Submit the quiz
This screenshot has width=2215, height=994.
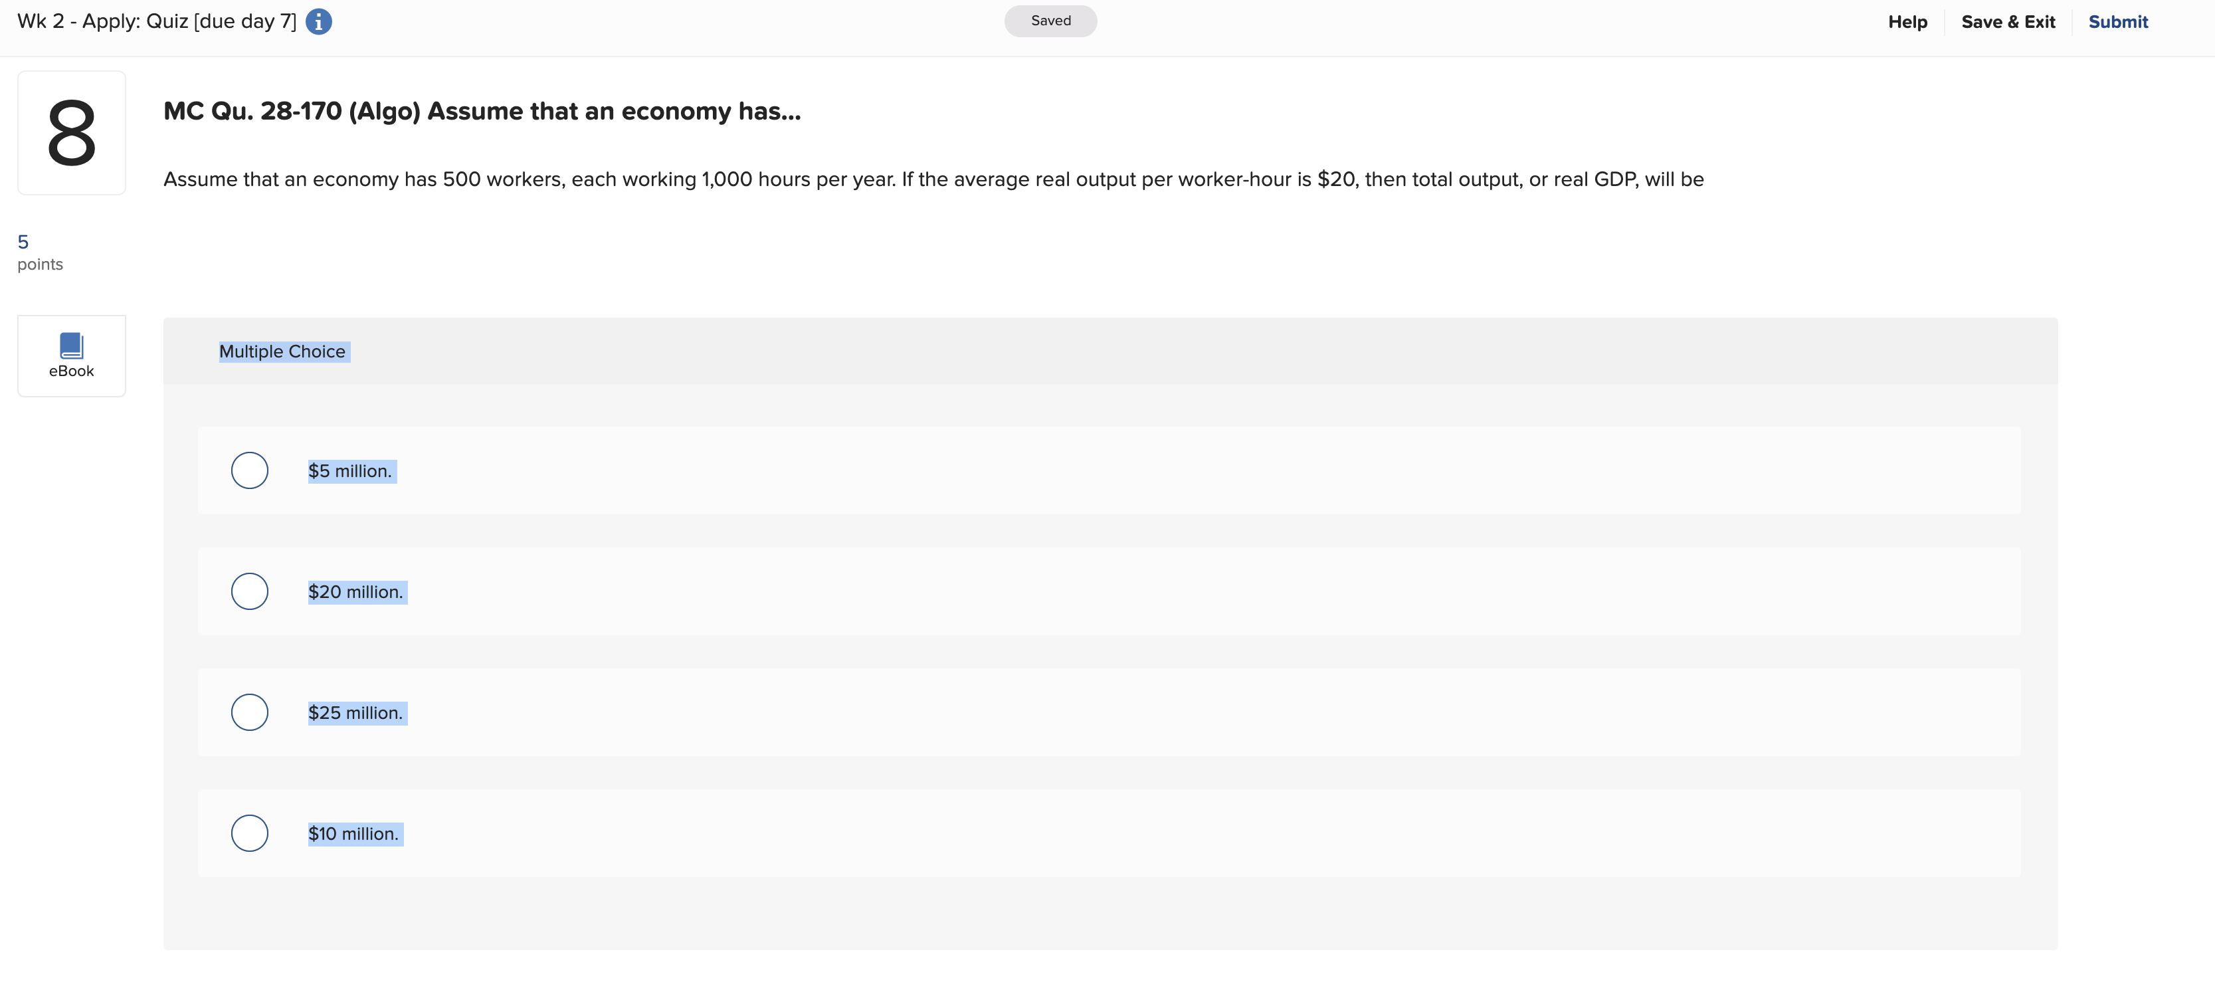tap(2117, 23)
